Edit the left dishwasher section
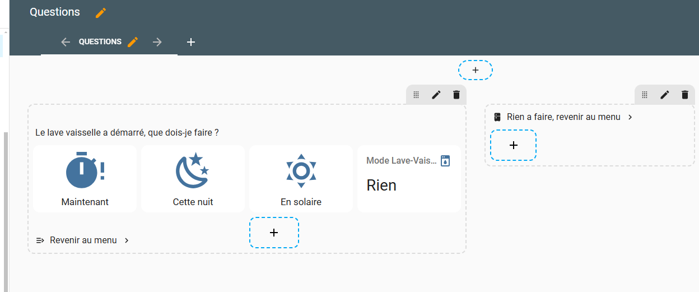The height and width of the screenshot is (292, 699). (x=436, y=95)
